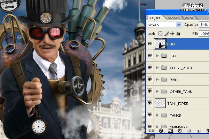Toggle lock all padlock icon
Image resolution: width=209 pixels, height=139 pixels.
pyautogui.click(x=178, y=34)
